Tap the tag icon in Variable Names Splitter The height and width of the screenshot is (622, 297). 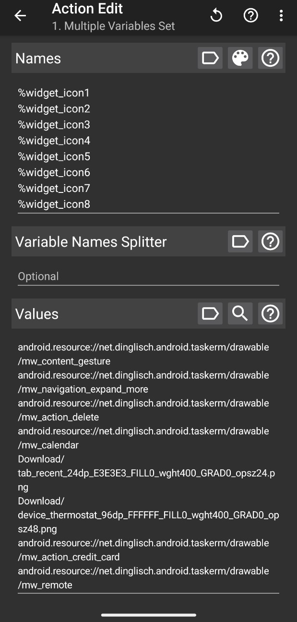click(240, 241)
